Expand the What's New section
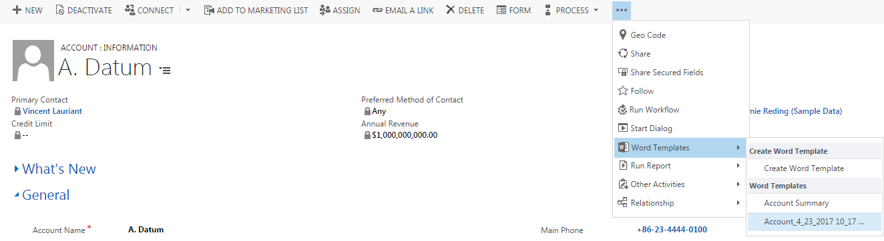884x241 pixels. [55, 169]
